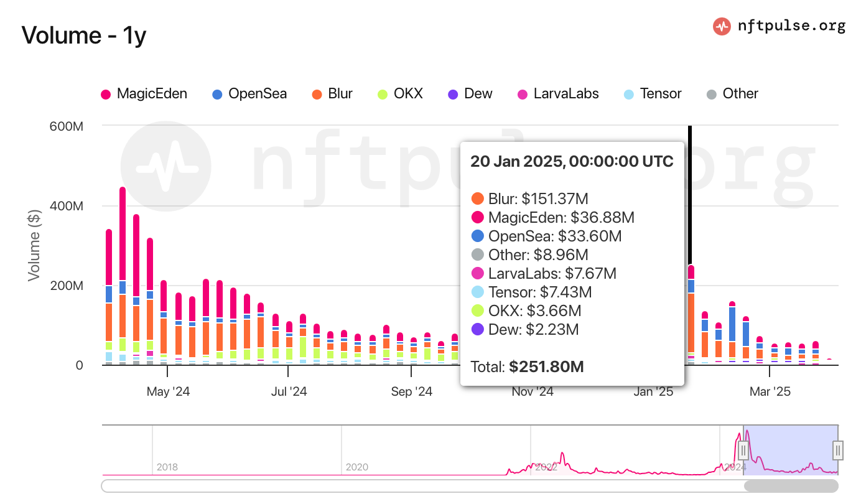Click the "Volume ($)" axis title
Screen dimensions: 861x504
[35, 245]
